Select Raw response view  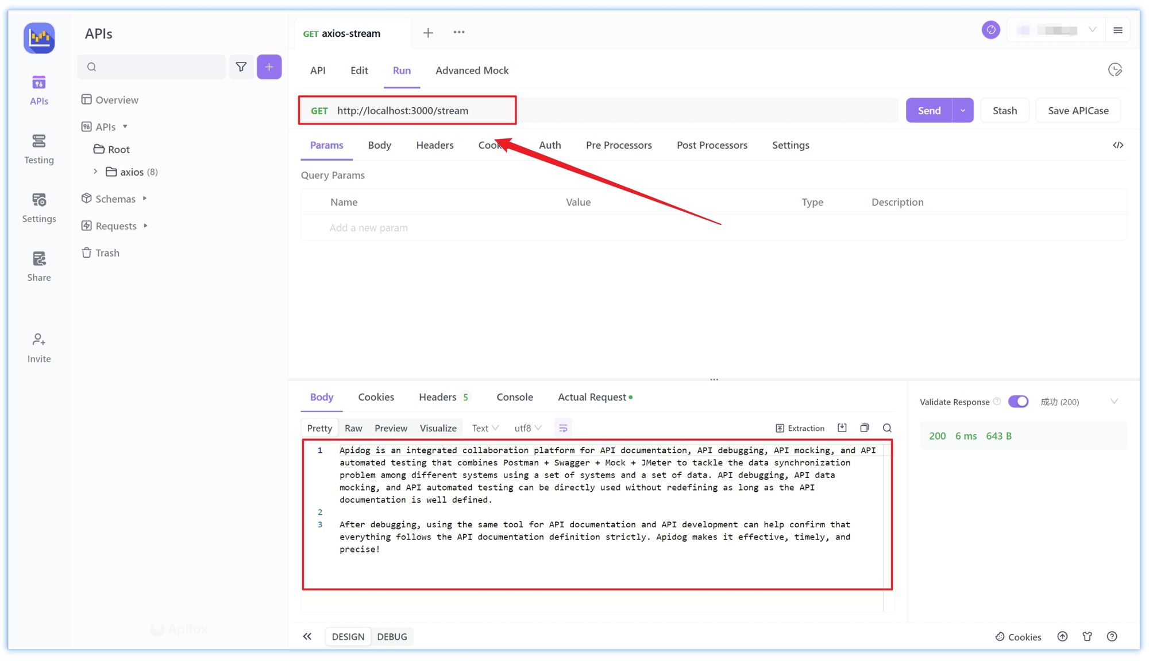pyautogui.click(x=353, y=428)
